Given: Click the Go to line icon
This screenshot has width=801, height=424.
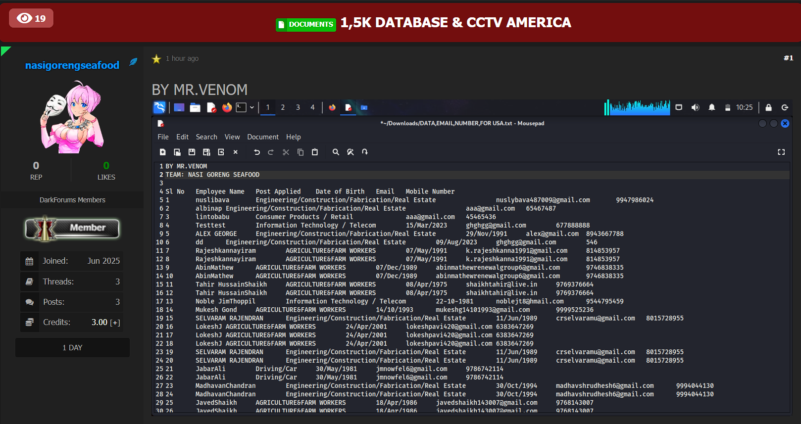Looking at the screenshot, I should pyautogui.click(x=365, y=152).
